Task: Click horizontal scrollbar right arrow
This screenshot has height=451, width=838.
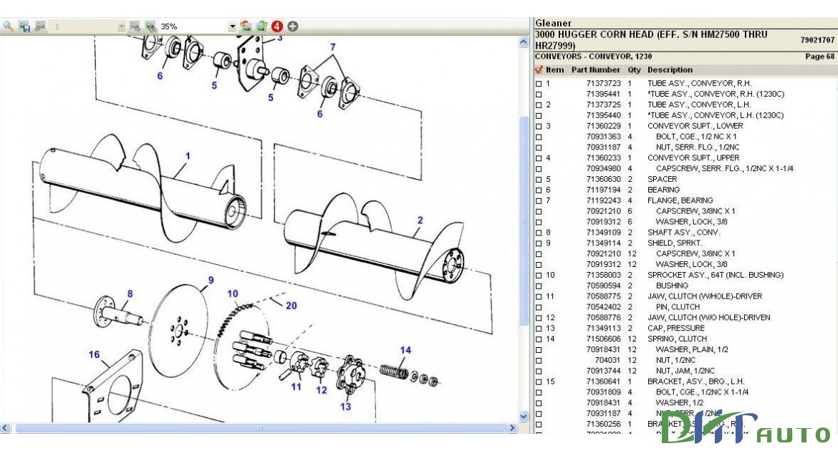Action: 512,428
